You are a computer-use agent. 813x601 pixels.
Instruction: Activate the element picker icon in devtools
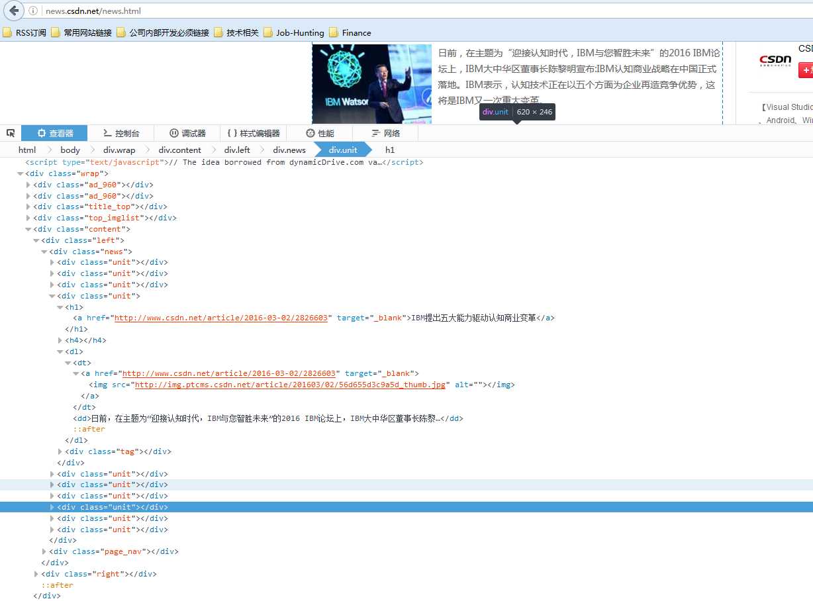[11, 133]
